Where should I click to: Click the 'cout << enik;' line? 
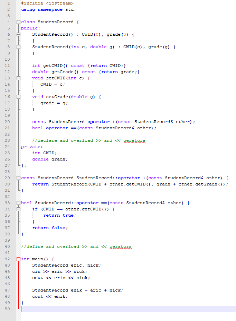50,297
